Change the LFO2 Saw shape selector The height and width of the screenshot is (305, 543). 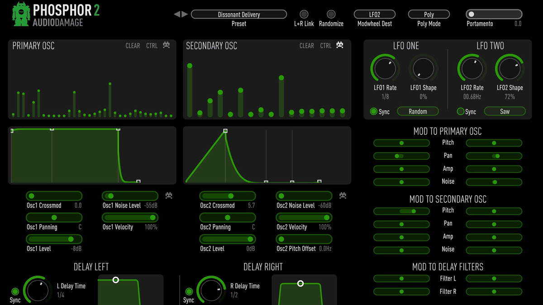tap(505, 111)
